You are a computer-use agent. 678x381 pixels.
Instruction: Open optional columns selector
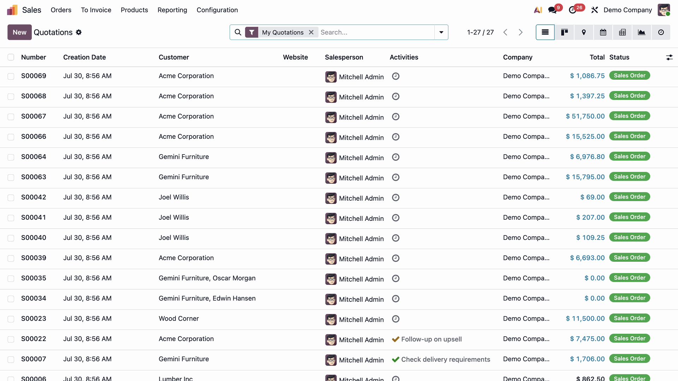pos(669,57)
